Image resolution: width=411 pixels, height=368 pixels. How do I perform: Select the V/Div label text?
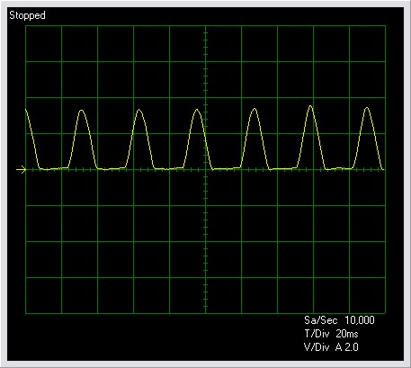(x=317, y=347)
